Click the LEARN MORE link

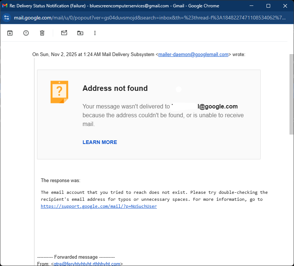pyautogui.click(x=100, y=142)
